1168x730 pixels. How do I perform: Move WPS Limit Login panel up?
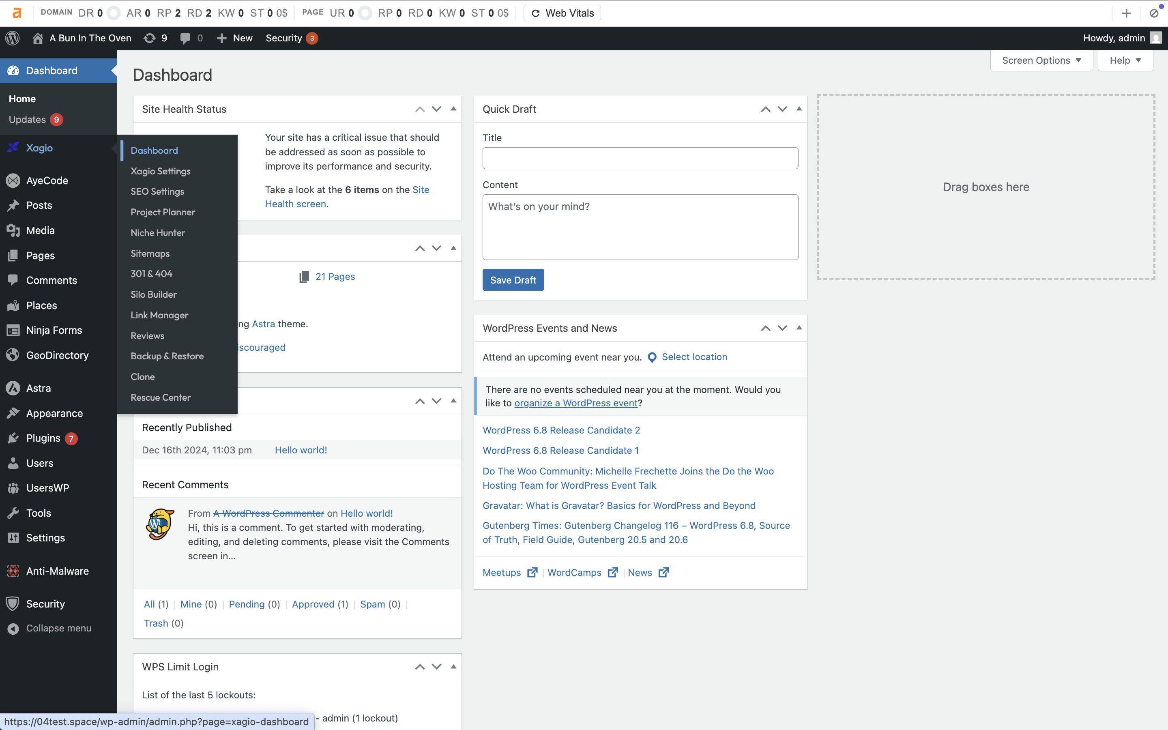point(420,667)
